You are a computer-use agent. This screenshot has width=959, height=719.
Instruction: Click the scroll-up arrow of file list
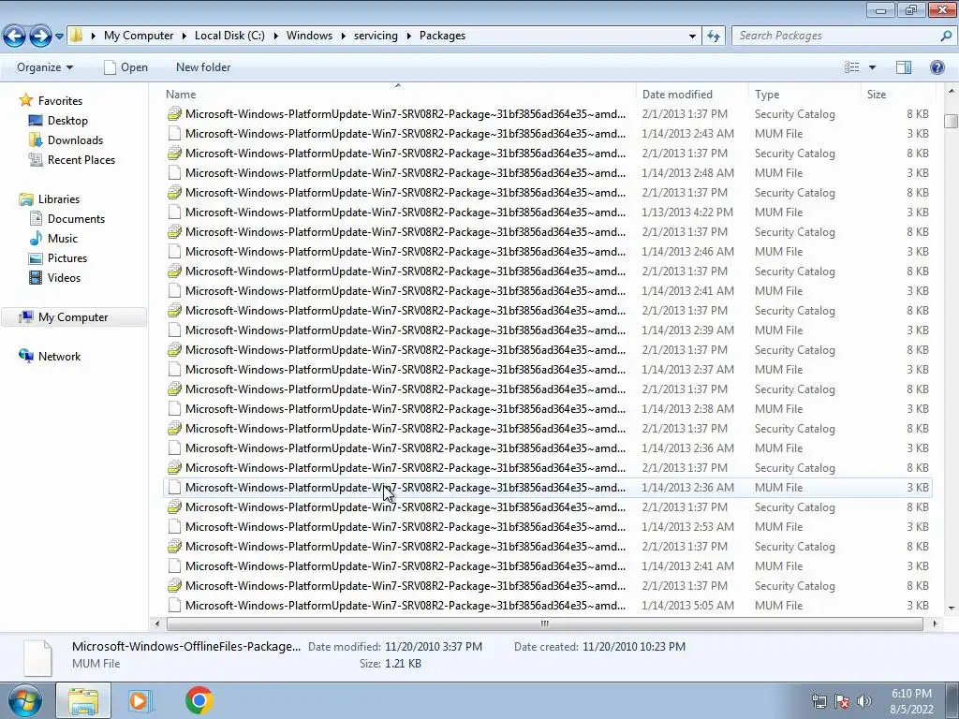coord(951,91)
